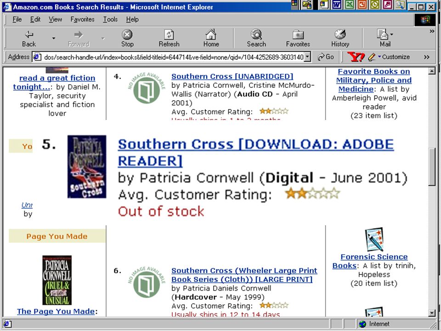
Task: Open the Favorites menu
Action: [82, 19]
